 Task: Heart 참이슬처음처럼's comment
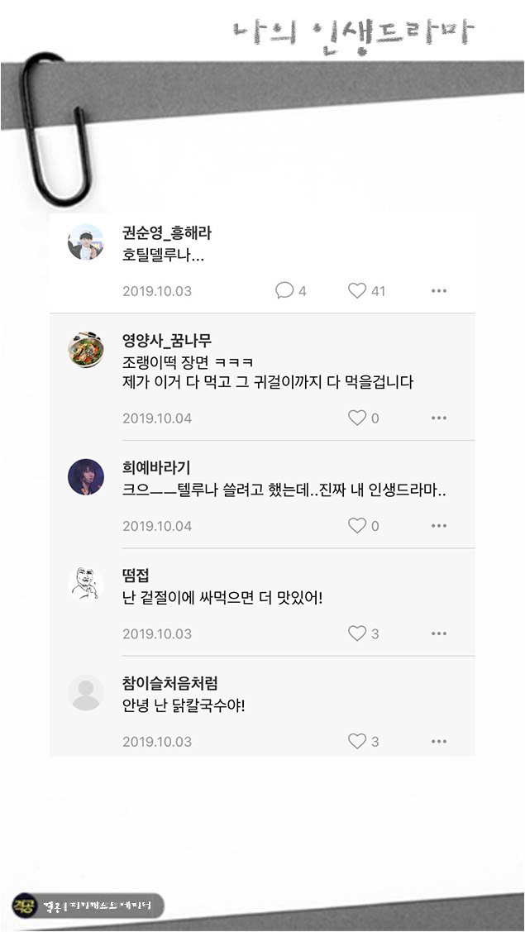point(356,741)
